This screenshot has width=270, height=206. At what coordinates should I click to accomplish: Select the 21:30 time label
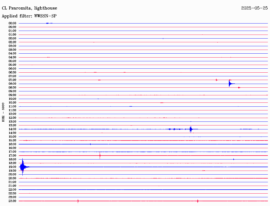pyautogui.click(x=12, y=186)
